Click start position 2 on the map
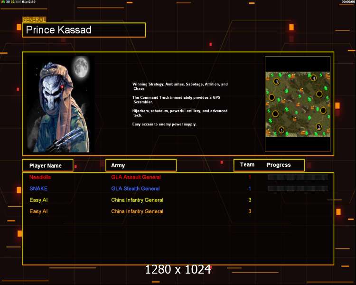The height and width of the screenshot is (285, 356). click(319, 127)
